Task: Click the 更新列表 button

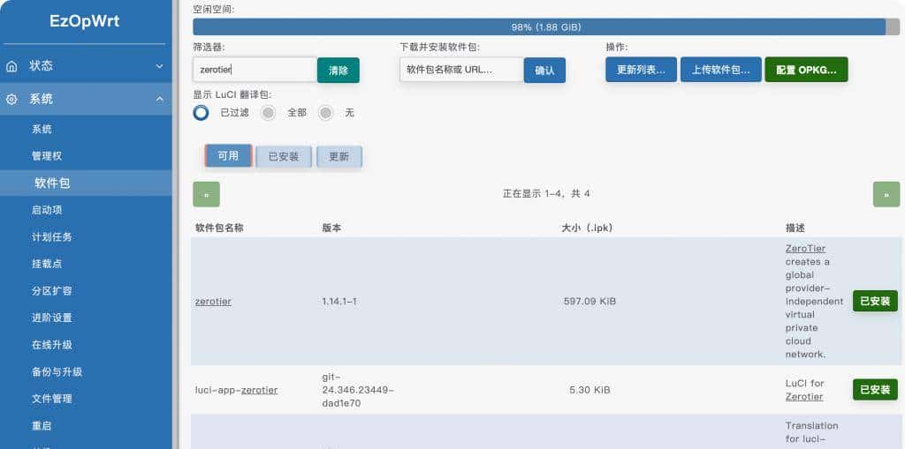Action: pyautogui.click(x=642, y=69)
